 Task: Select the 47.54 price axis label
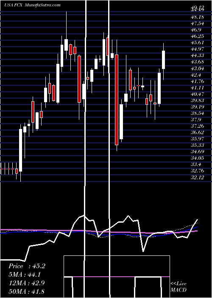tap(198, 23)
